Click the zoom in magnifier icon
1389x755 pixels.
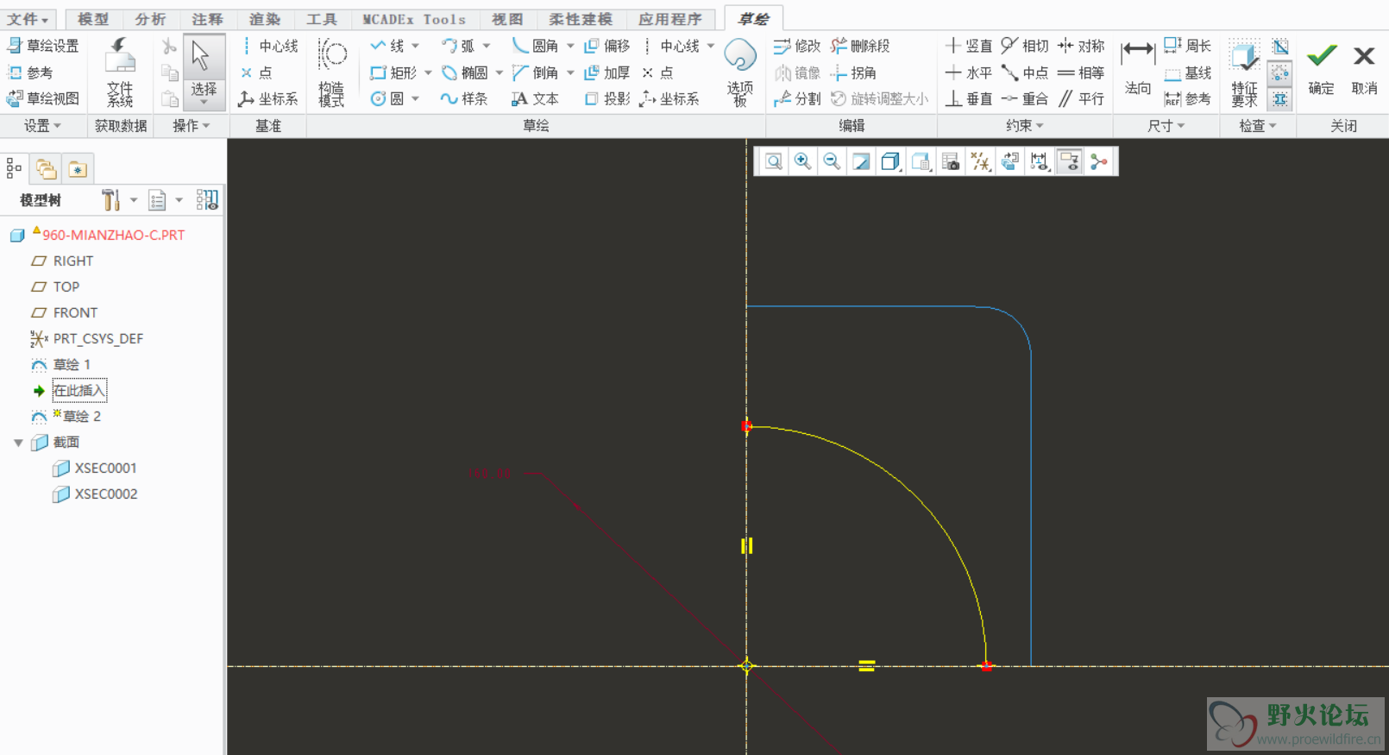click(802, 161)
